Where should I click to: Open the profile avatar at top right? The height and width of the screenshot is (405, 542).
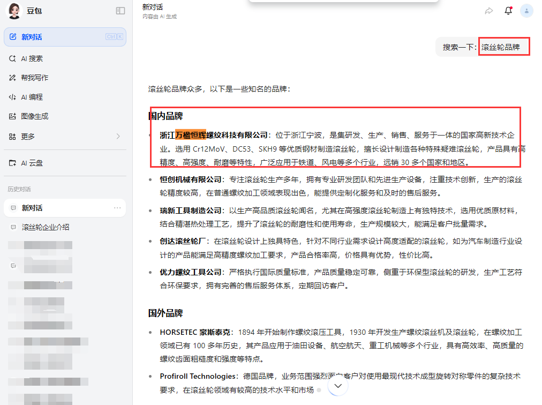(x=525, y=10)
